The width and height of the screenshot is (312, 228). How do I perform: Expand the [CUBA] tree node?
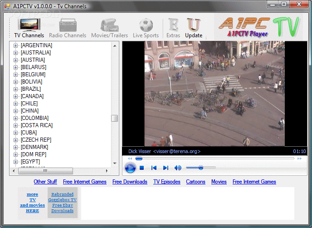(x=15, y=133)
